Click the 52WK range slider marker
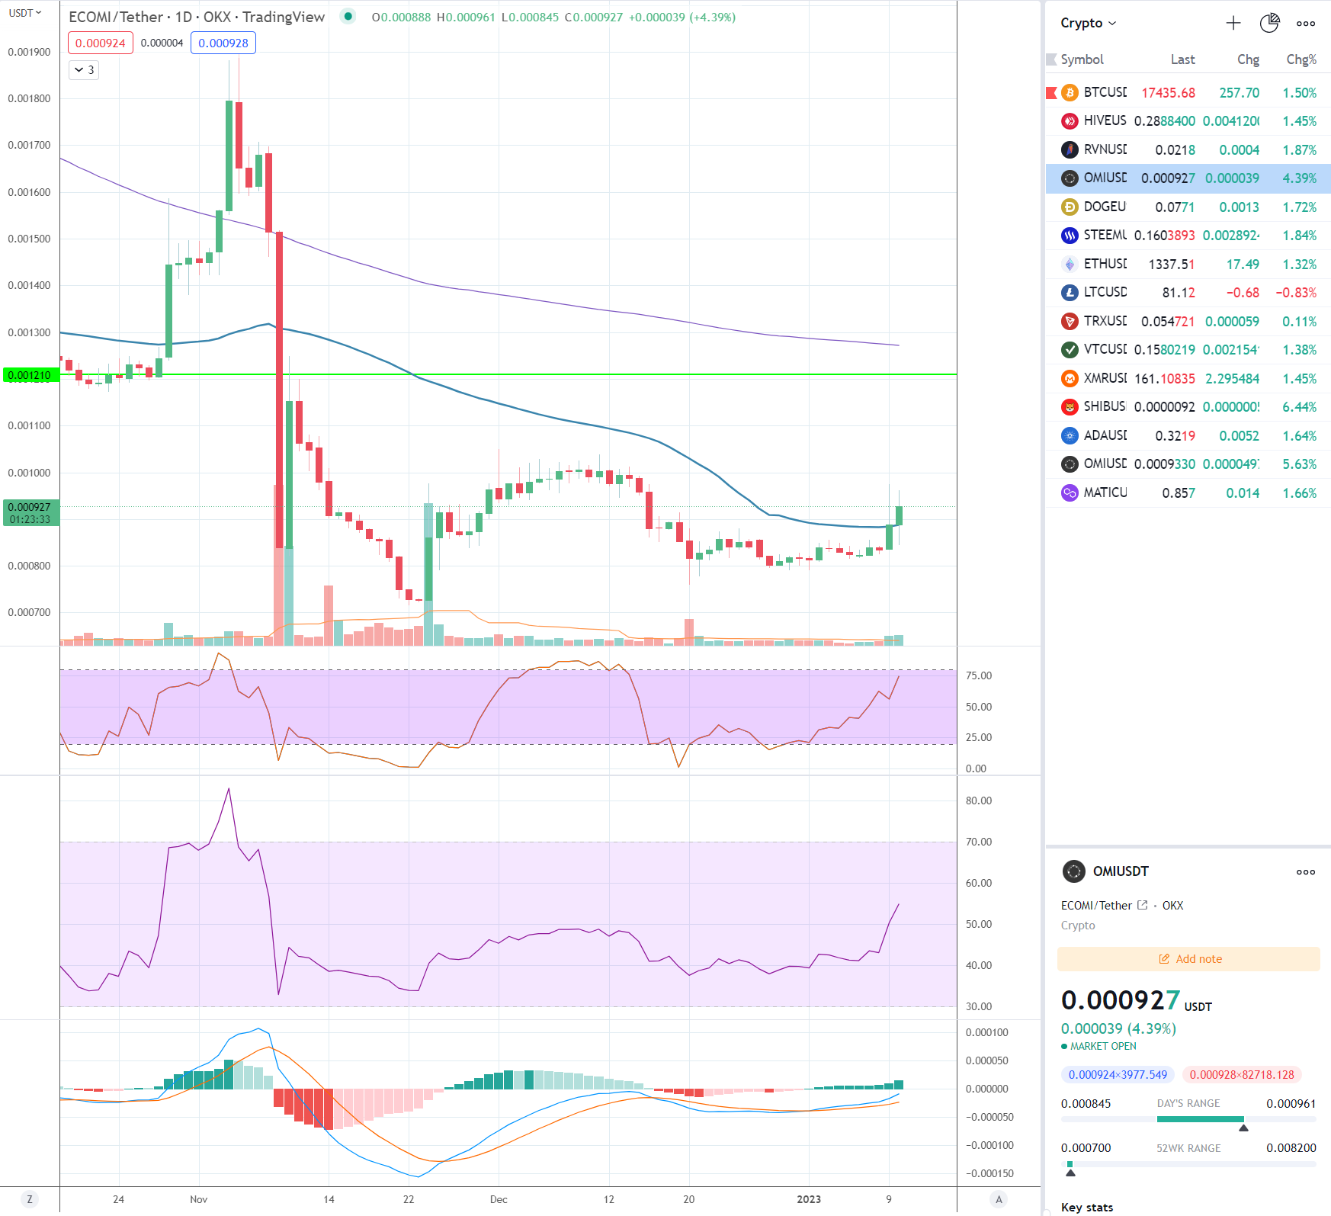 tap(1070, 1173)
